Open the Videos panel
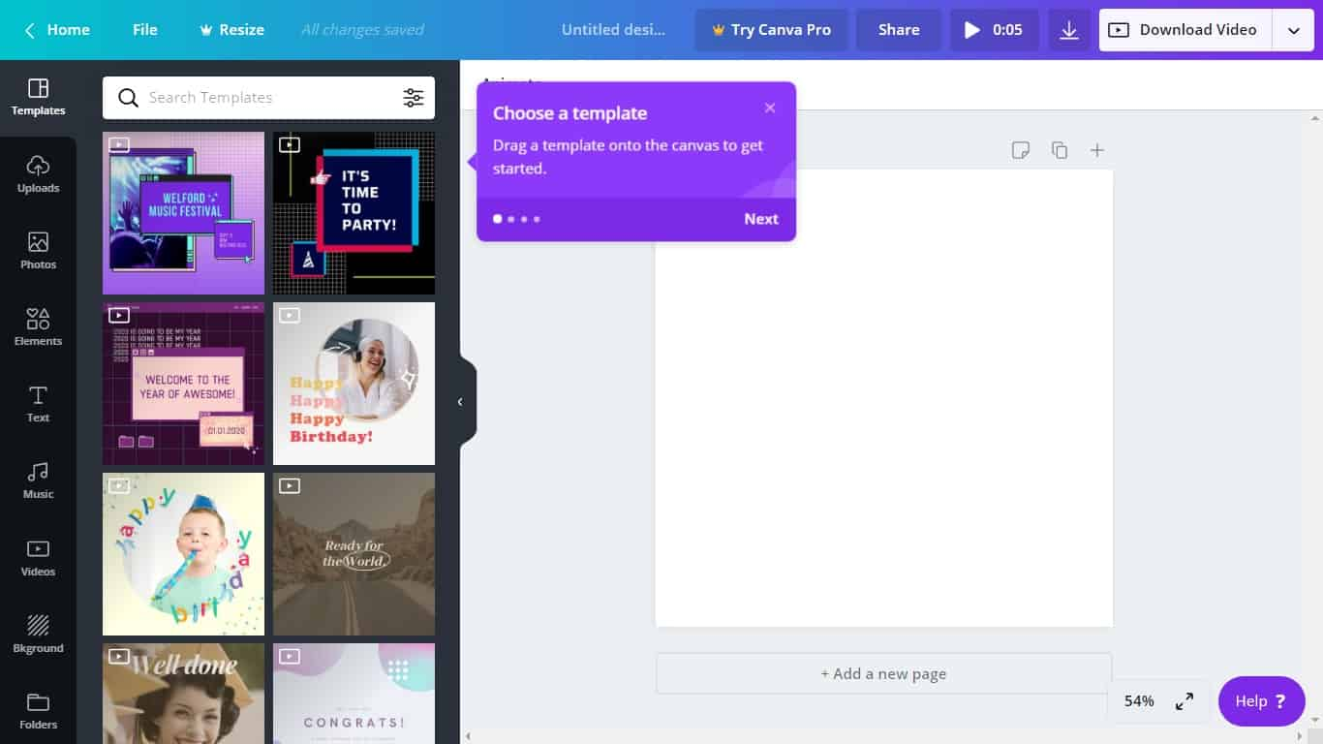The image size is (1323, 744). [x=38, y=556]
